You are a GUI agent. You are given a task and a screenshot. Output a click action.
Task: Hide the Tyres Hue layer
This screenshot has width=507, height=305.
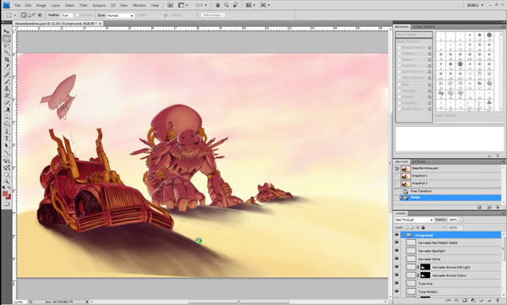[x=397, y=283]
